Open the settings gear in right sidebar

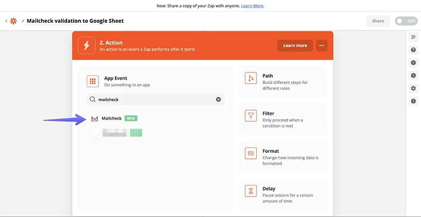413,89
